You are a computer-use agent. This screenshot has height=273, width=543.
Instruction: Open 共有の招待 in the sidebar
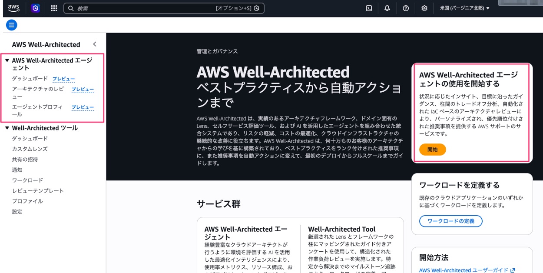25,159
